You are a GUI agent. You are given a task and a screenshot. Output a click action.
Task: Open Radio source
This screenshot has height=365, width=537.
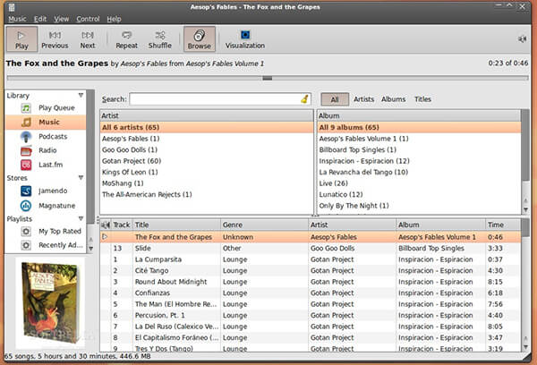coord(46,150)
